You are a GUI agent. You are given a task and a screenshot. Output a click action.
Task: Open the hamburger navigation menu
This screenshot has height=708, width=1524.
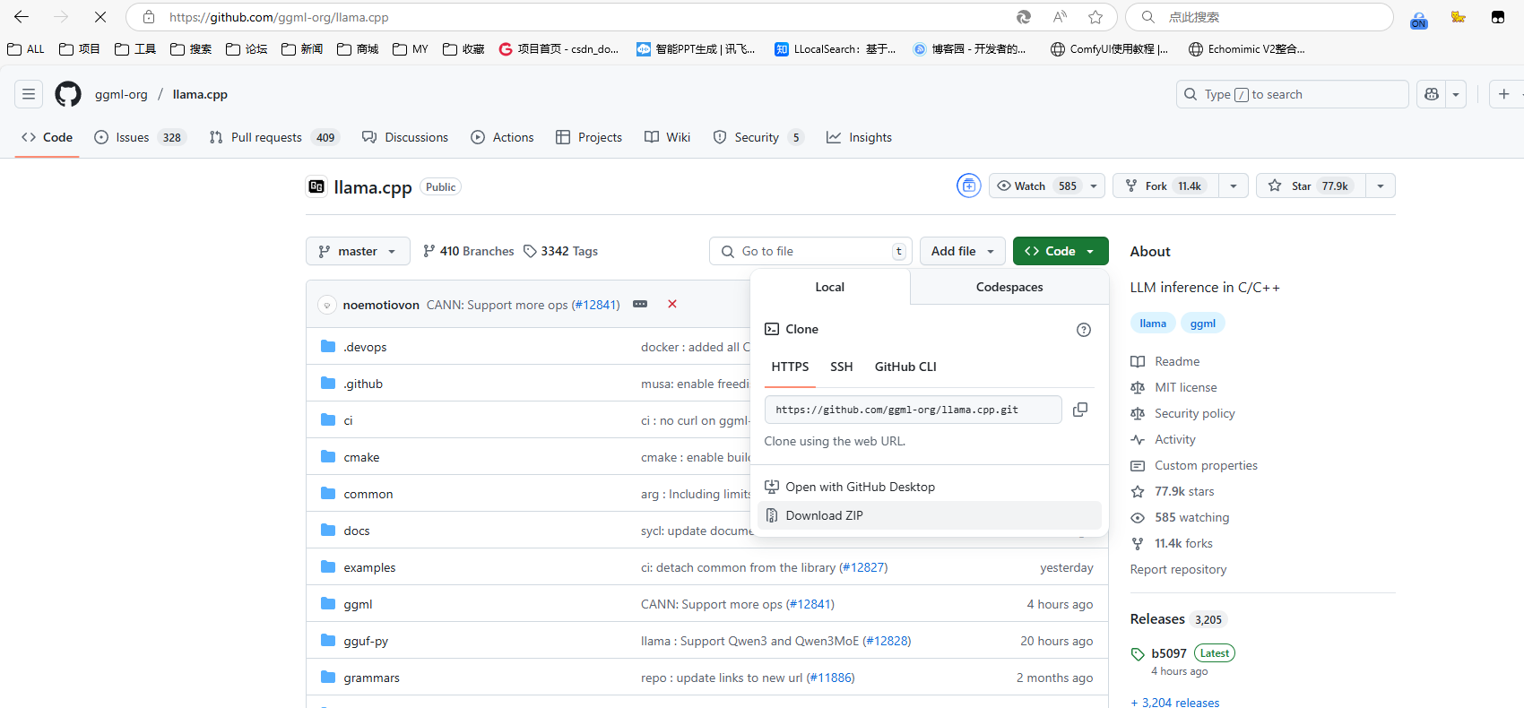[x=29, y=94]
